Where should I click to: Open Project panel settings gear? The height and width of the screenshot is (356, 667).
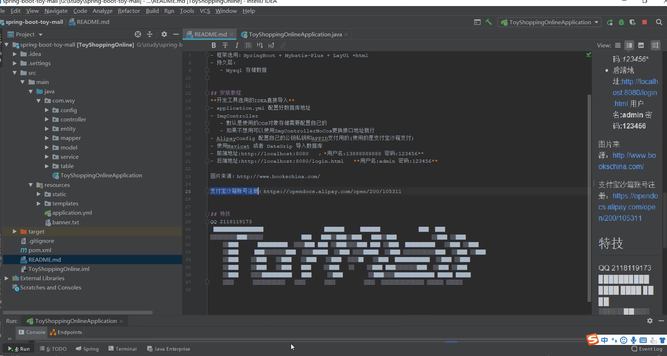(x=164, y=34)
